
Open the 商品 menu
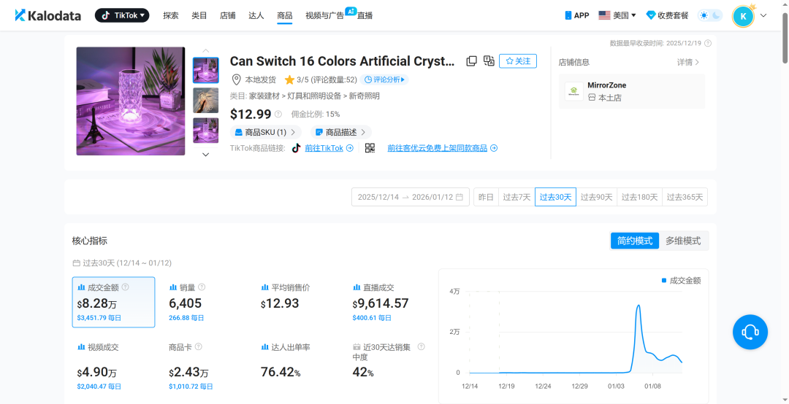point(285,15)
